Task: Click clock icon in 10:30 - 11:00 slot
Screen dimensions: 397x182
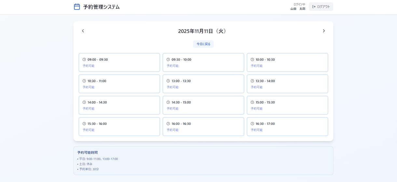Action: [84, 81]
